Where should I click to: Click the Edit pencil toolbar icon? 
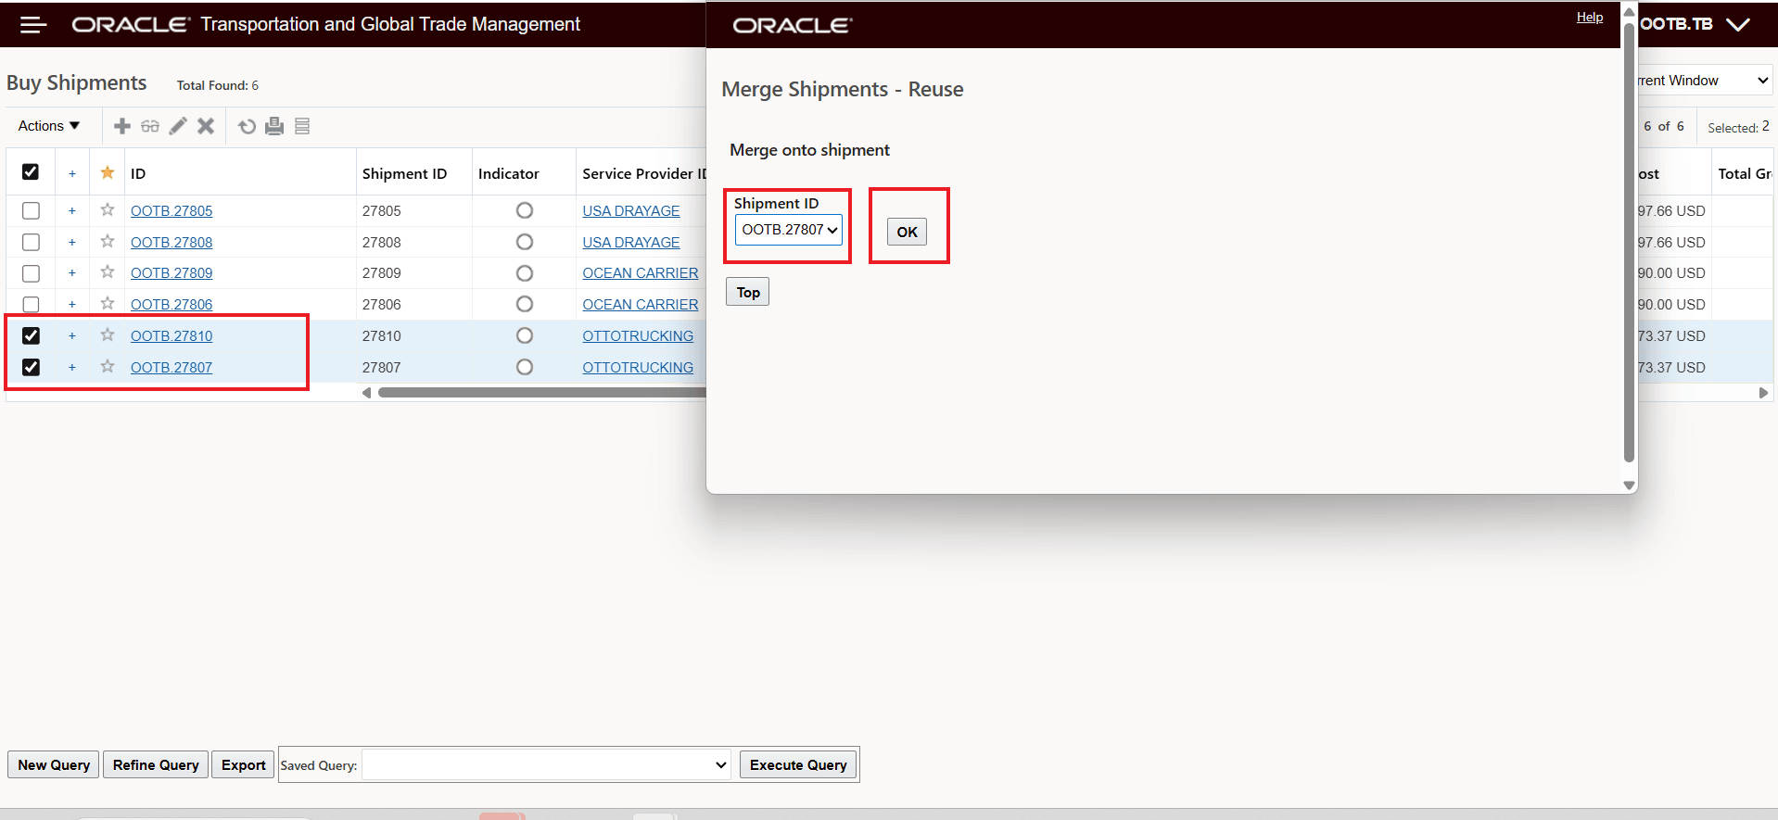tap(178, 126)
